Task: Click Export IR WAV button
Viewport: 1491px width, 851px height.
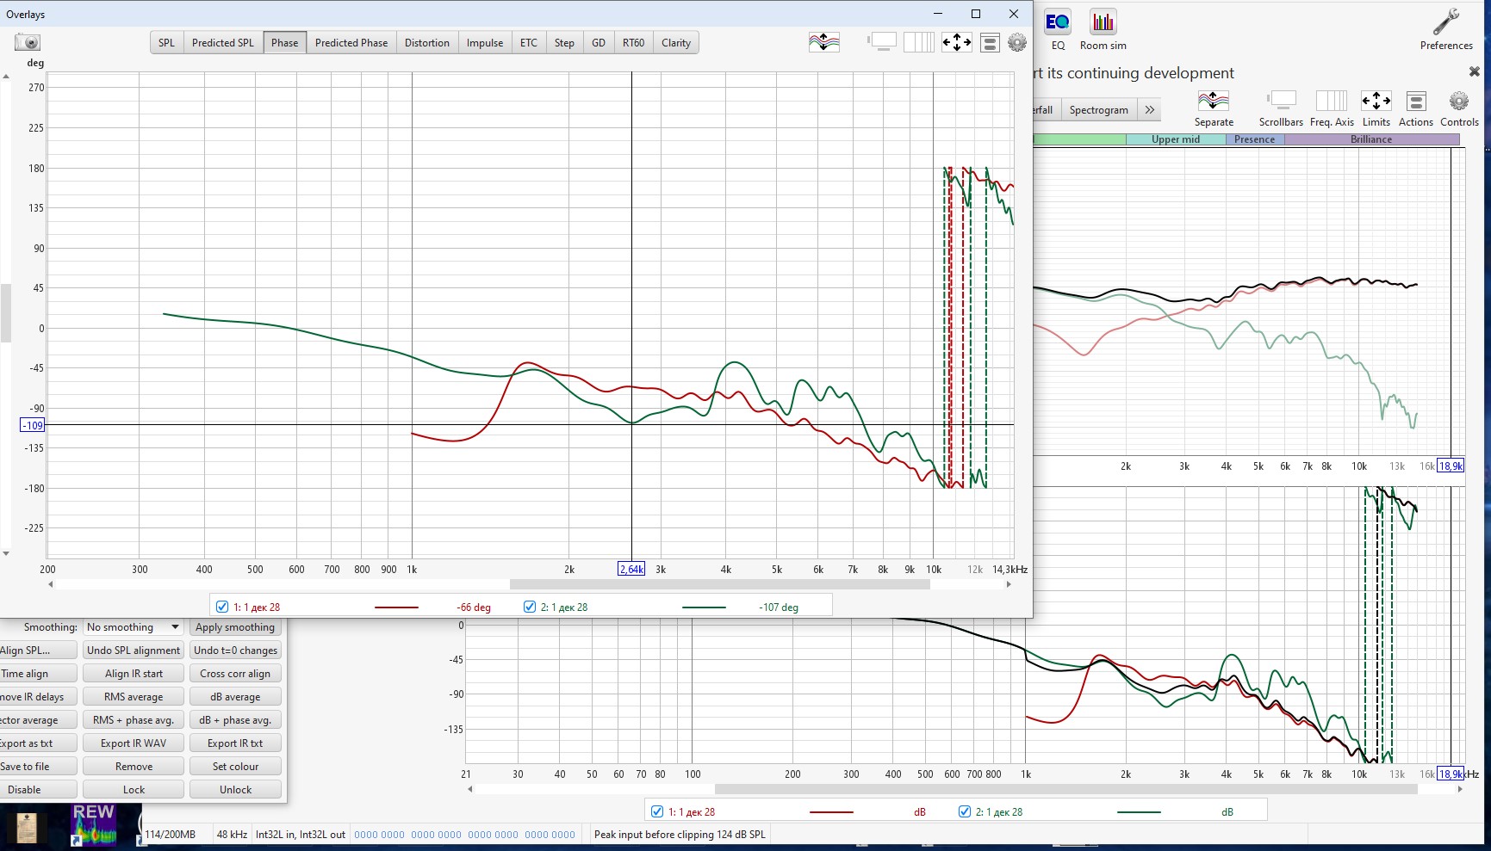Action: [x=134, y=743]
